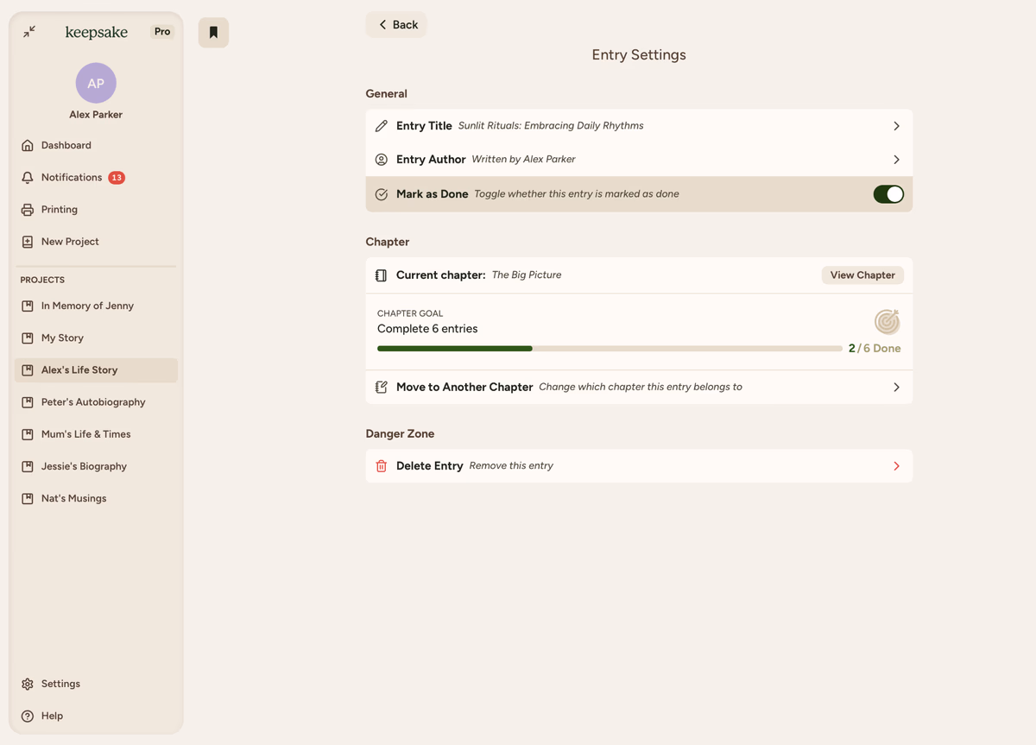The width and height of the screenshot is (1036, 745).
Task: Expand the Entry Author row chevron
Action: click(x=896, y=160)
